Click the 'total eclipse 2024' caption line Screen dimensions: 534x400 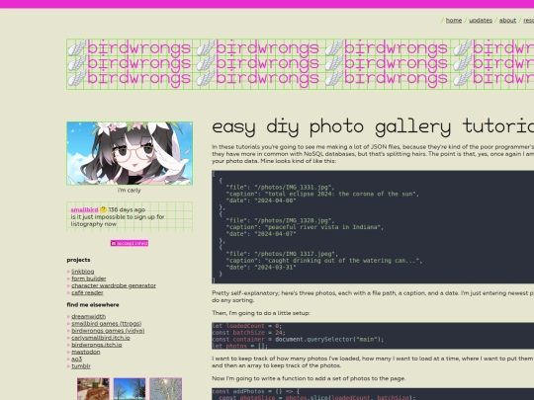322,194
